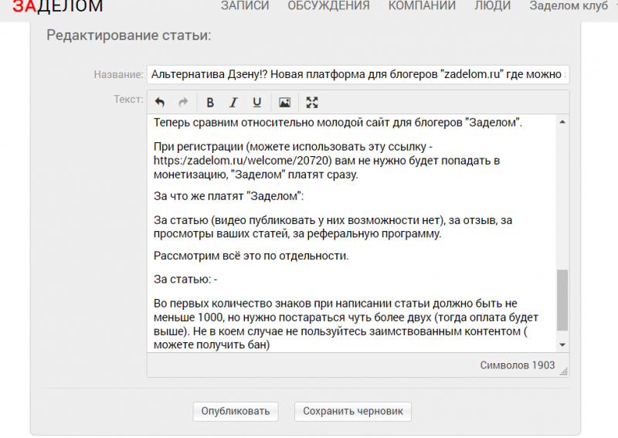Click the undo arrow in editor toolbar

[x=160, y=103]
